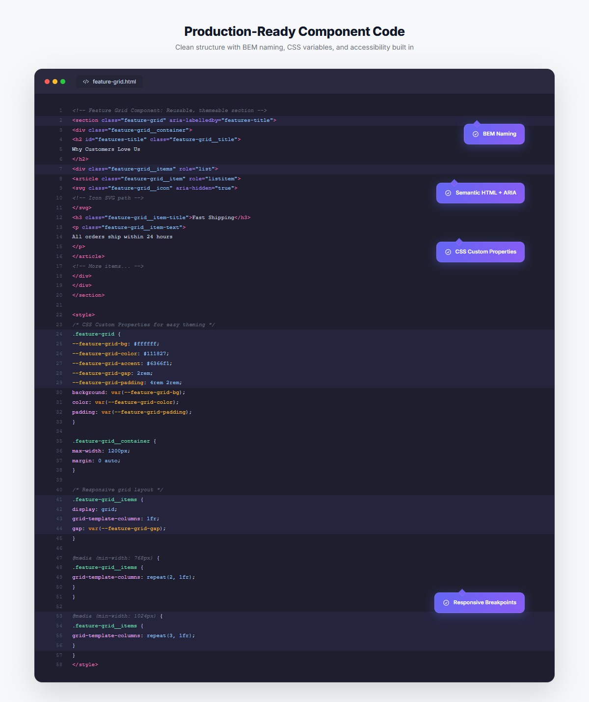Click the Semantic HTML + ARIA callout
Image resolution: width=589 pixels, height=702 pixels.
(x=480, y=193)
